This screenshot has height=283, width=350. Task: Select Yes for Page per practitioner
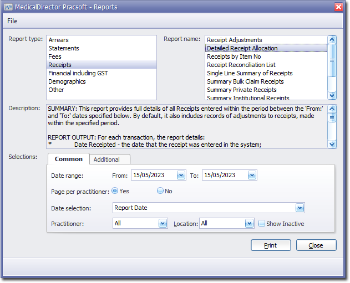(115, 191)
